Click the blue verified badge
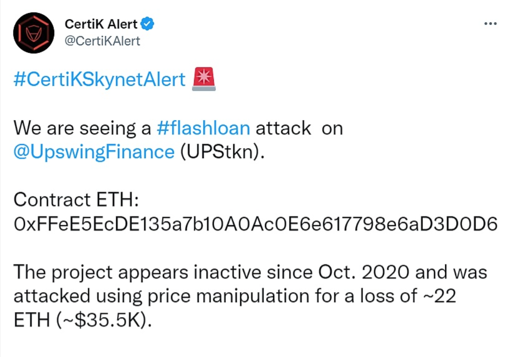 pos(148,23)
